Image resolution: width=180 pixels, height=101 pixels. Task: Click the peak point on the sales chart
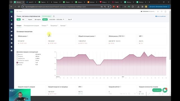tap(144, 52)
